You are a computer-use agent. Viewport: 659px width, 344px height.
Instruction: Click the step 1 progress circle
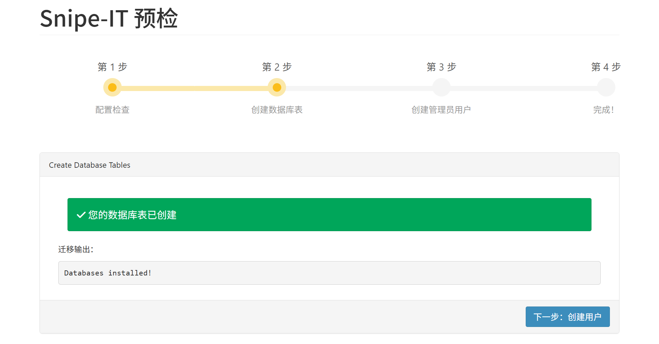[113, 87]
